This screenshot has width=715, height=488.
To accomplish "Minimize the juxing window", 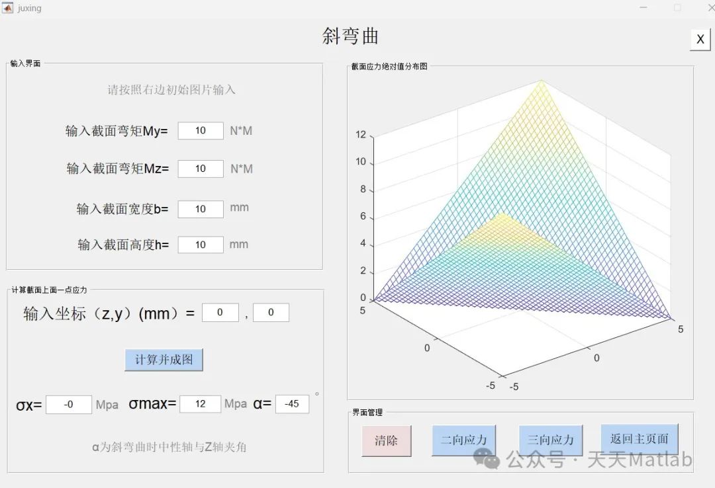I will tap(643, 8).
